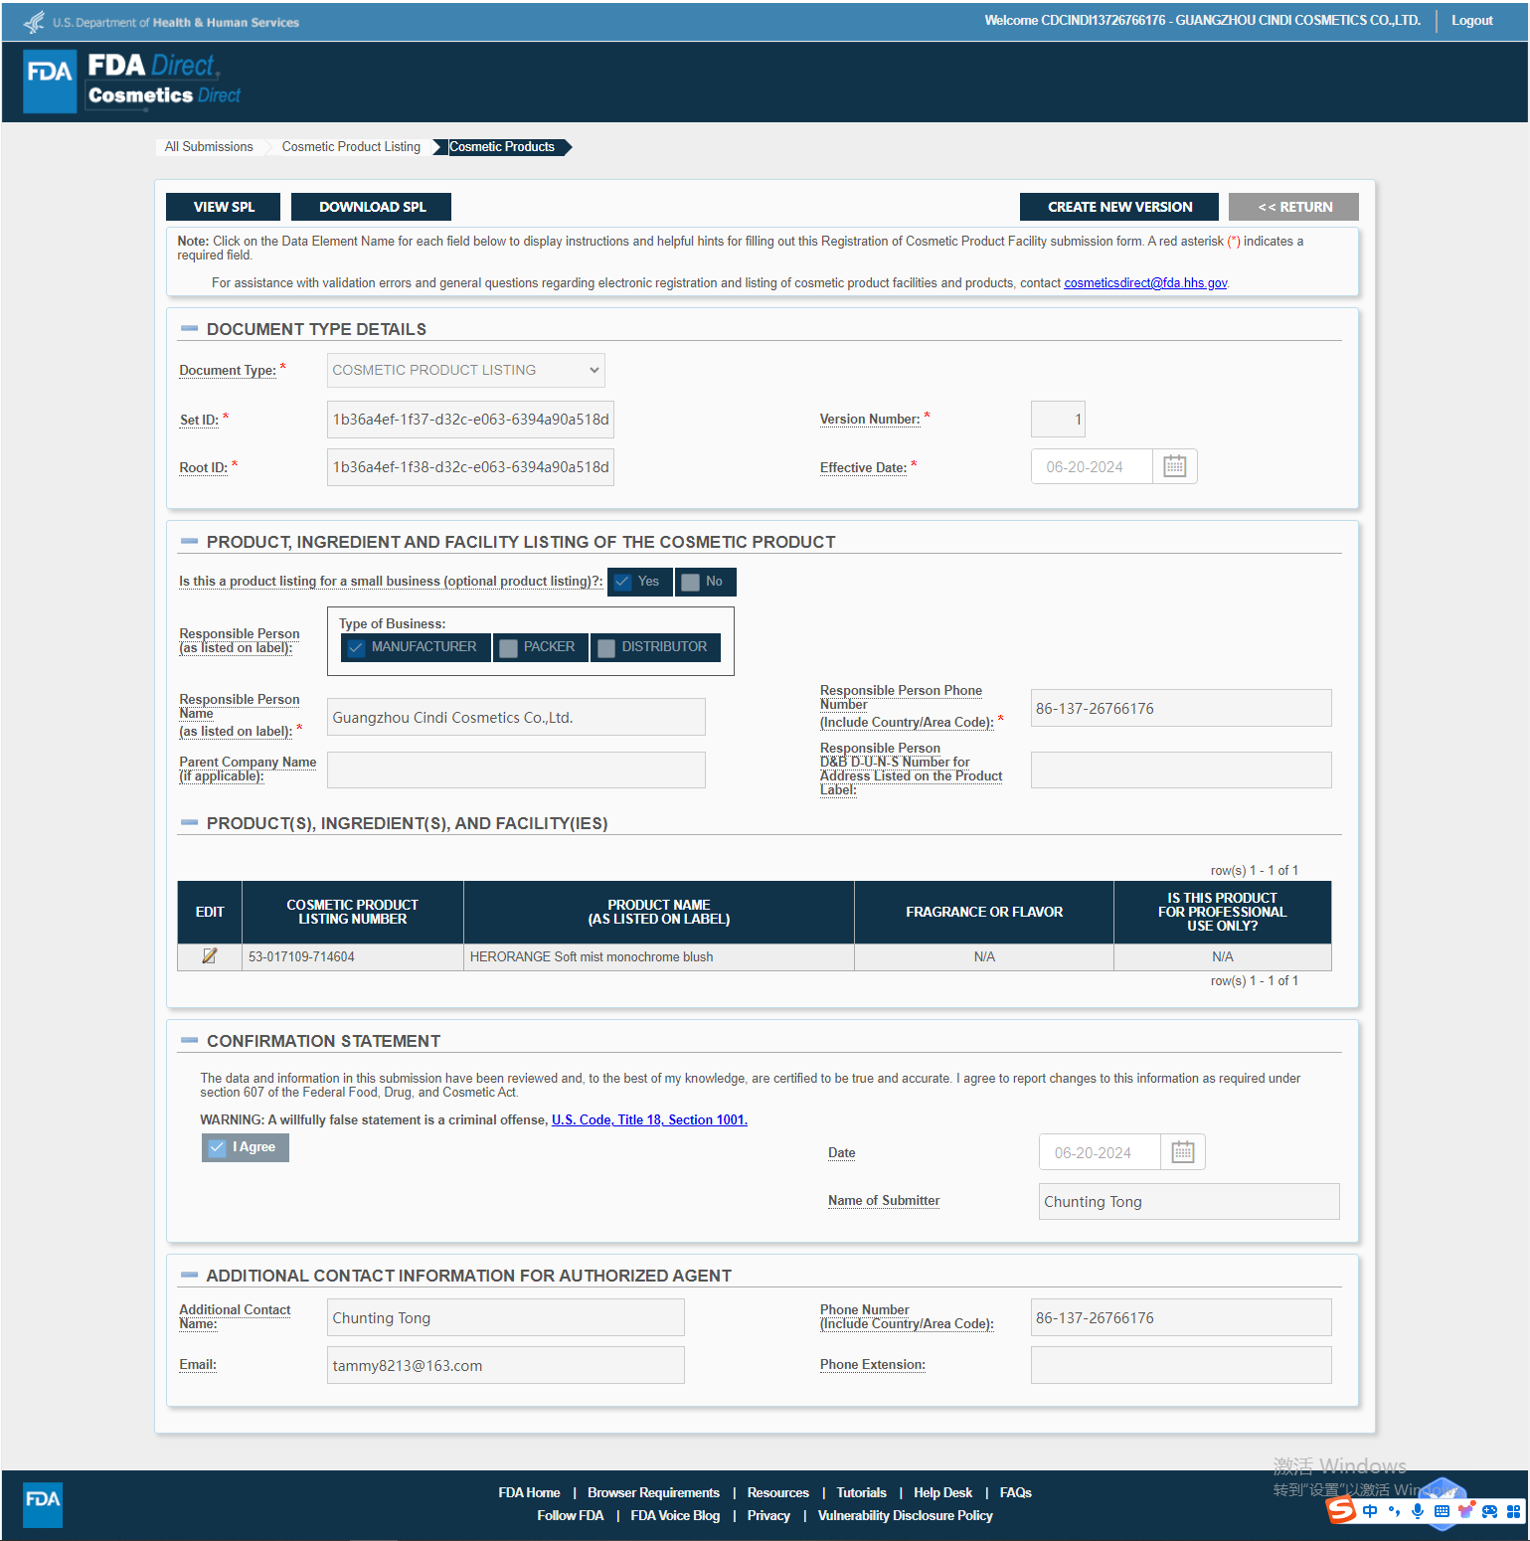The image size is (1530, 1541).
Task: Open the Effective Date calendar picker
Action: click(1174, 466)
